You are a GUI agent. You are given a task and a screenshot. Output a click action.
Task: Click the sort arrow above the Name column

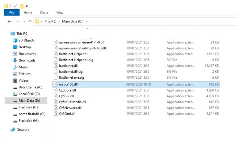point(88,28)
